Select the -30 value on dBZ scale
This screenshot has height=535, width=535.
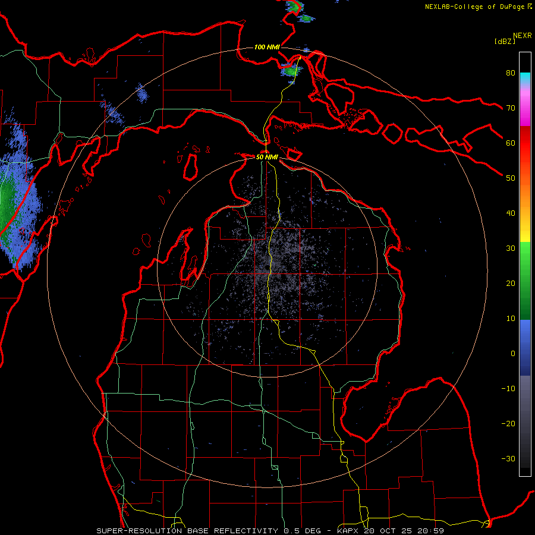pos(508,459)
